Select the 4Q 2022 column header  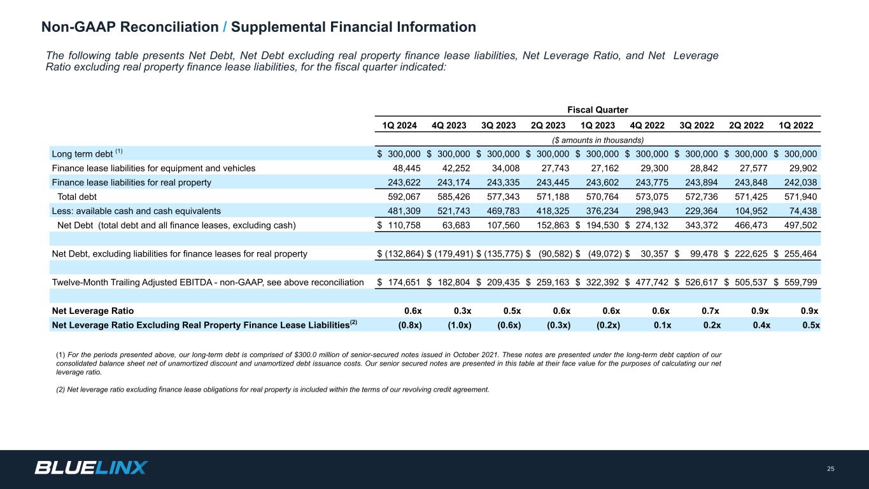pos(648,125)
